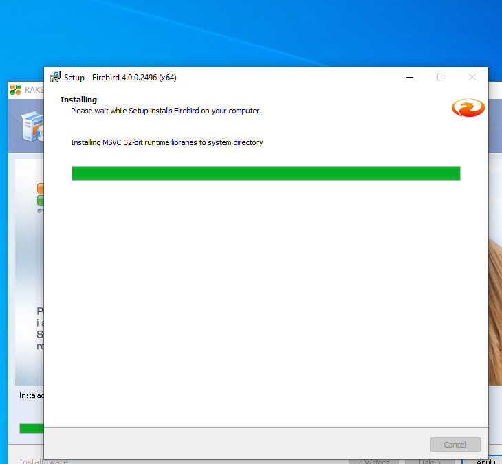The image size is (502, 464).
Task: Click the Firebird setup installer icon in title bar
Action: (55, 77)
